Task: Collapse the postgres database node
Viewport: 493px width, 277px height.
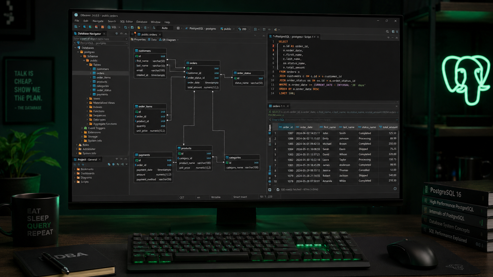Action: point(78,52)
